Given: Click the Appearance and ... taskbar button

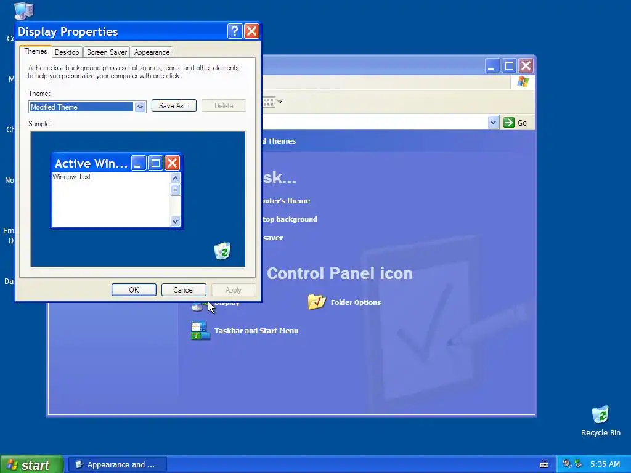Looking at the screenshot, I should point(116,464).
